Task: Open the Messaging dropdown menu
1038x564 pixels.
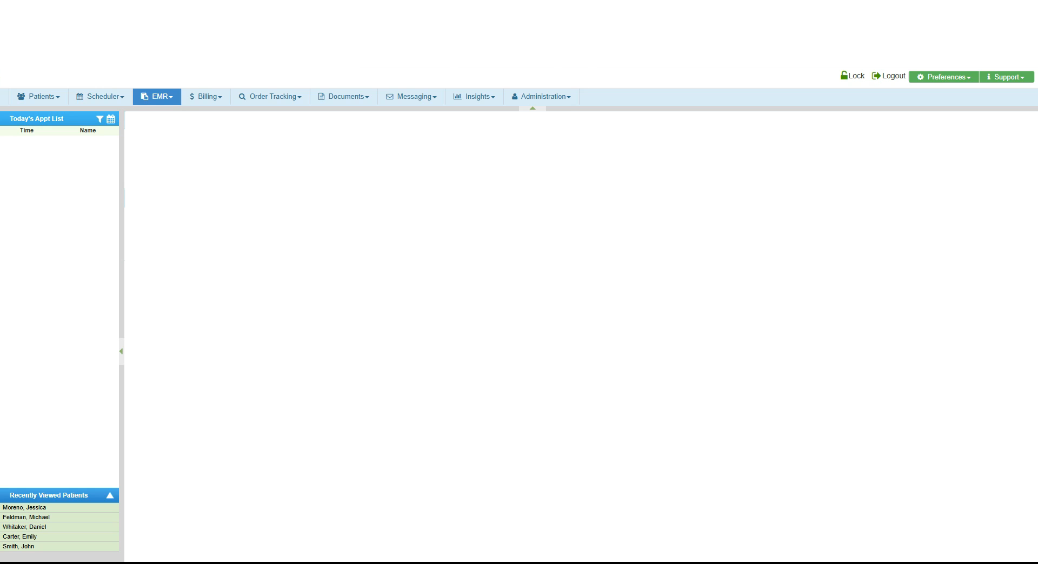Action: click(x=411, y=97)
